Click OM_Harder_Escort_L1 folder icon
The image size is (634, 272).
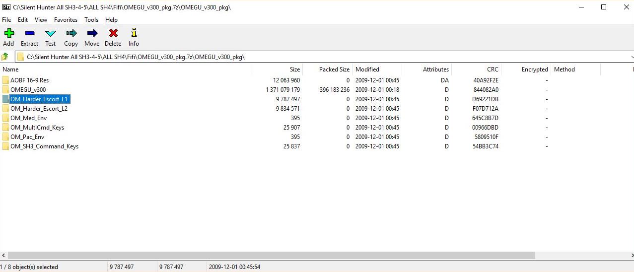5,99
